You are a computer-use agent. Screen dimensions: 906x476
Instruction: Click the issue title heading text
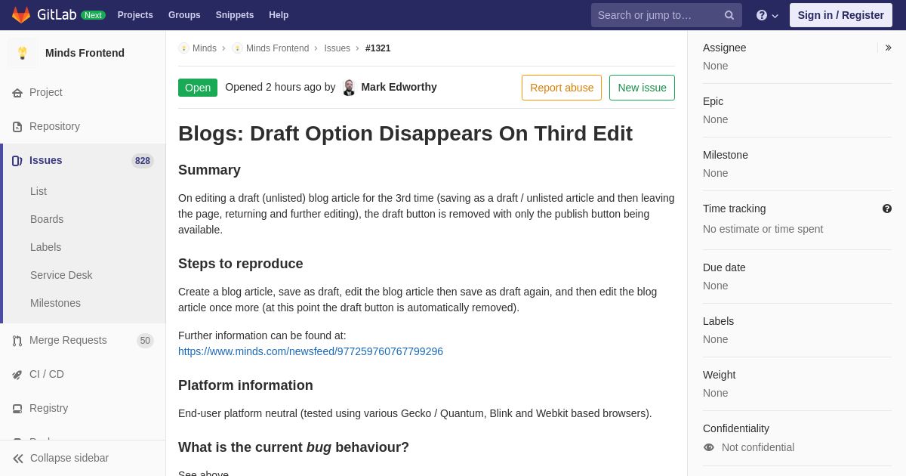(x=405, y=134)
